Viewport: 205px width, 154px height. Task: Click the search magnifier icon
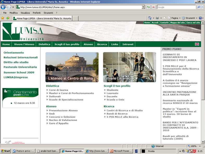tap(199, 7)
